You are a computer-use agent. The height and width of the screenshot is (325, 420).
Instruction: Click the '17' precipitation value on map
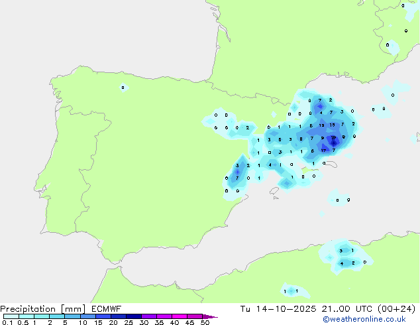[x=323, y=151]
